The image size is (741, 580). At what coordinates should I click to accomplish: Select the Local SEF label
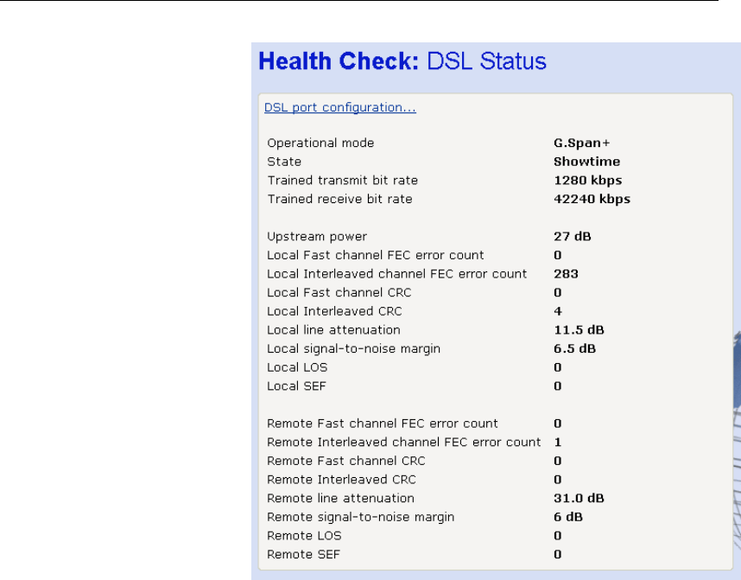(297, 386)
